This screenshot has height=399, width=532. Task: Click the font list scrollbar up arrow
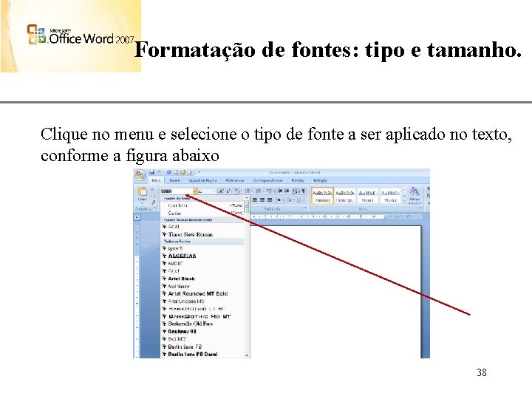(247, 198)
